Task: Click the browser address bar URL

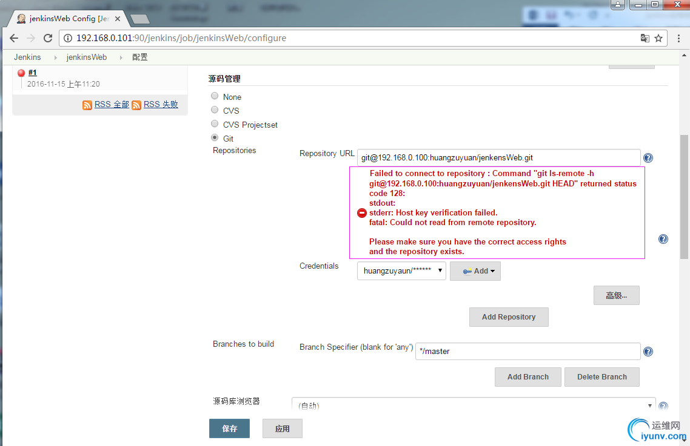Action: 181,38
